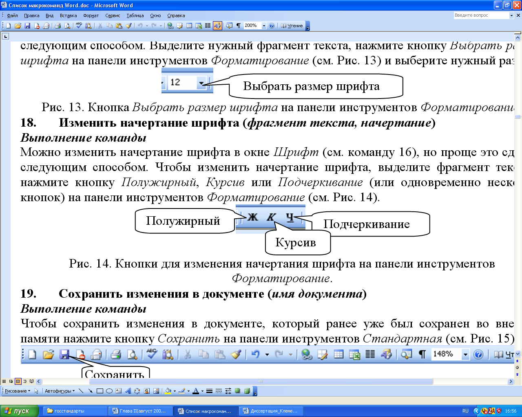The height and width of the screenshot is (417, 522).
Task: Toggle show/hide paragraph marks ¶
Action: pos(239,26)
